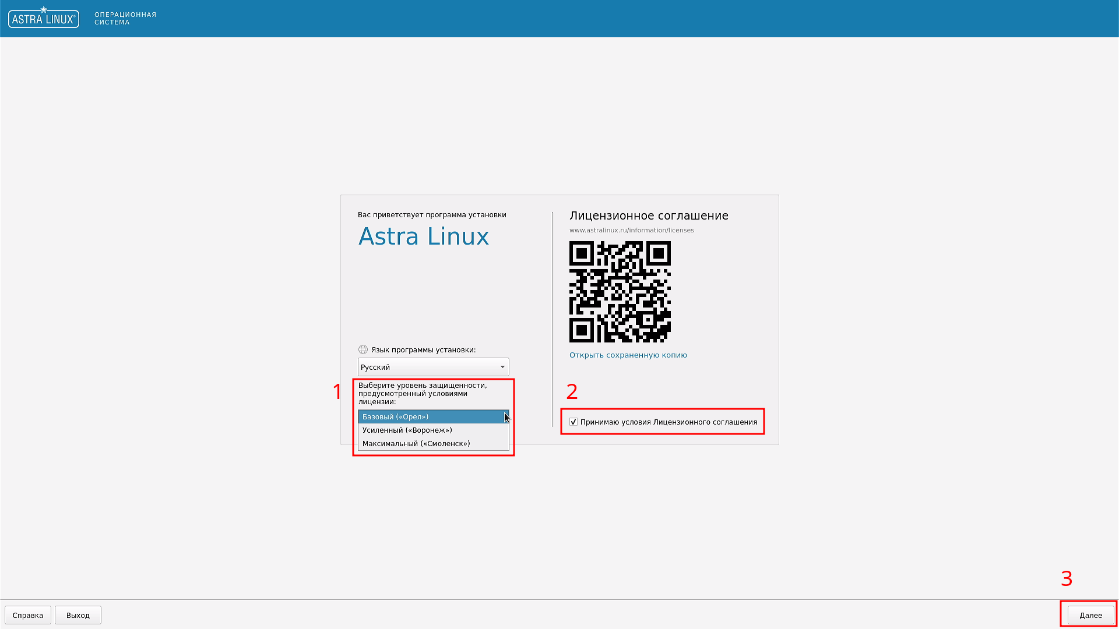The width and height of the screenshot is (1119, 629).
Task: Click the globe icon near language selector
Action: tap(362, 349)
